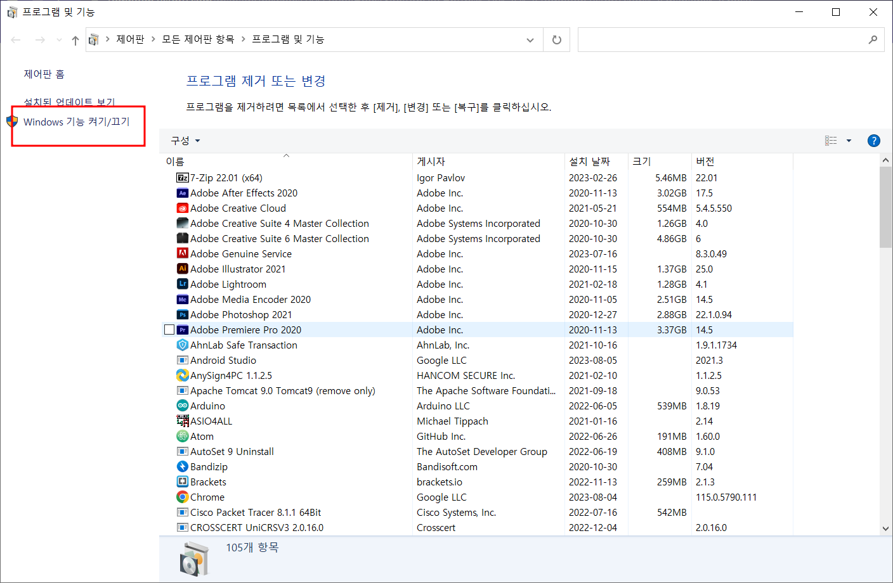Click the Adobe Lightroom icon
Image resolution: width=893 pixels, height=583 pixels.
(183, 284)
